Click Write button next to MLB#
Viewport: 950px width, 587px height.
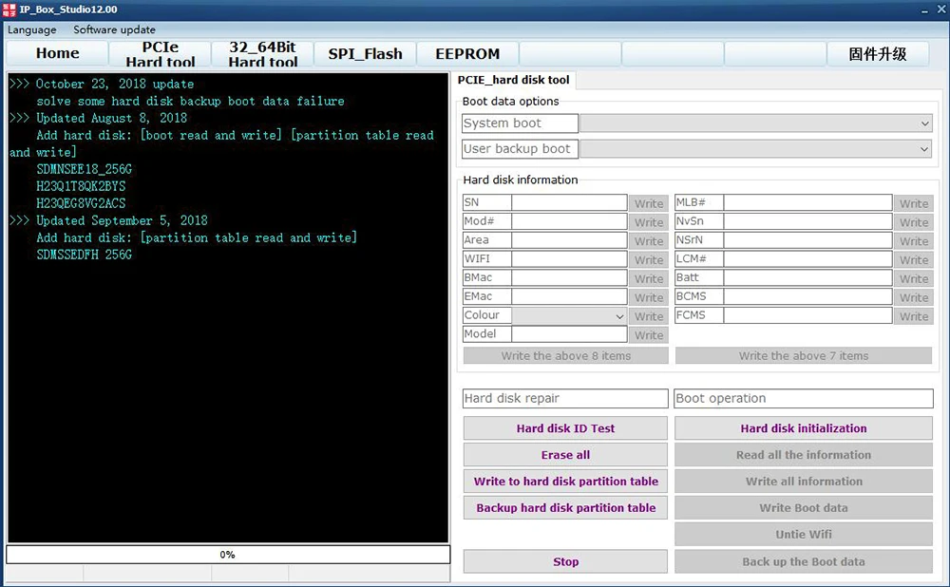tap(914, 203)
